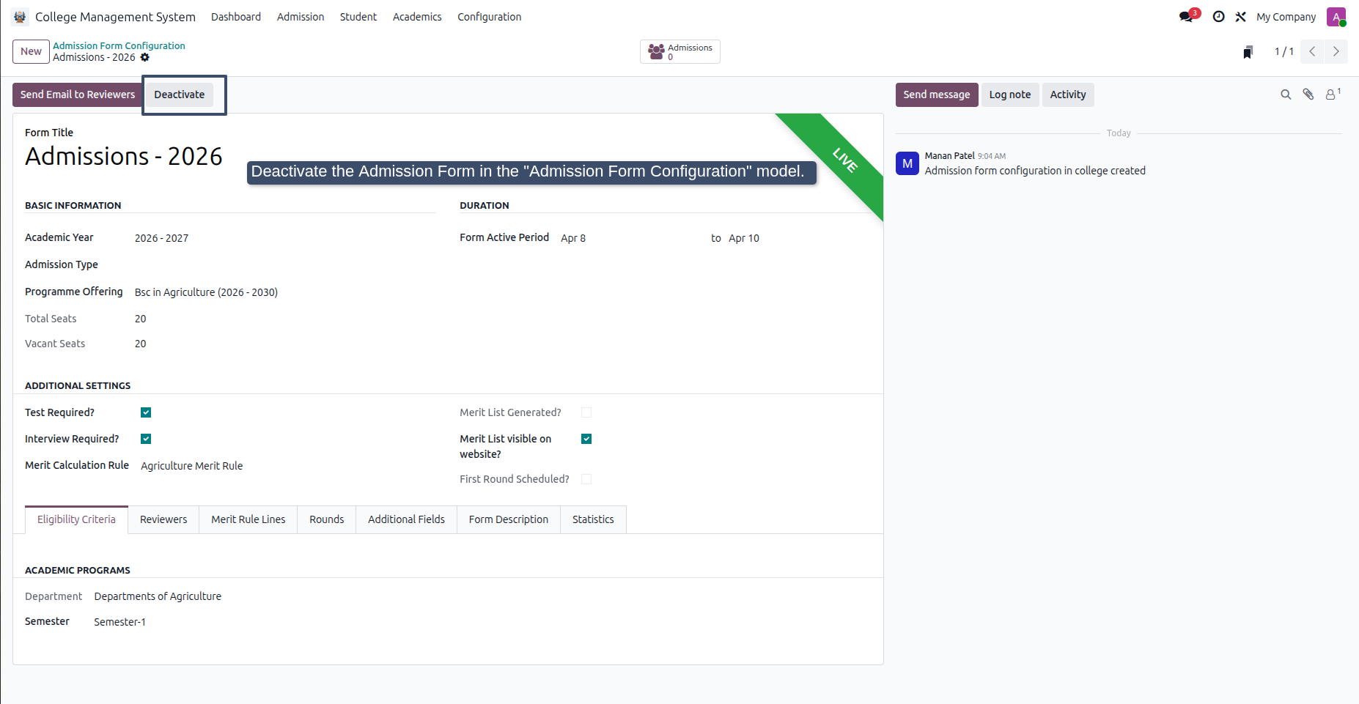Go to previous record arrow

point(1312,51)
